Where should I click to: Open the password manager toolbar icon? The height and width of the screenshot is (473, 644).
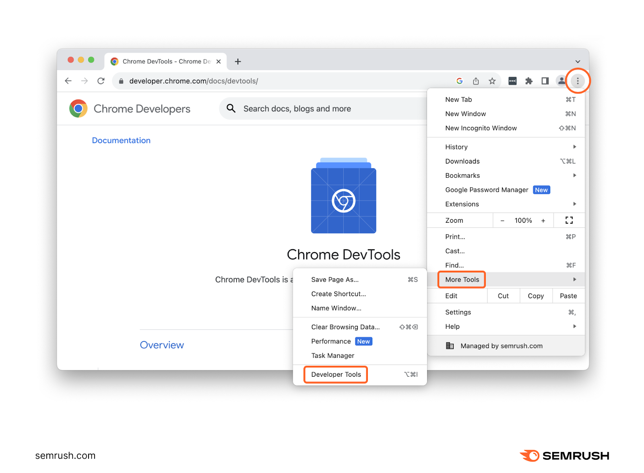click(512, 81)
